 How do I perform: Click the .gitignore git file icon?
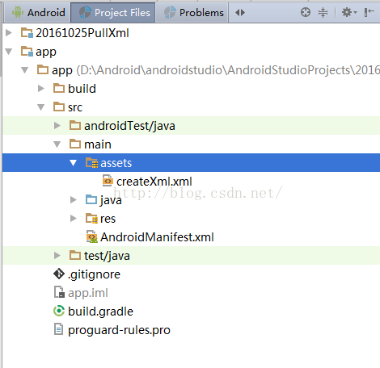click(x=59, y=274)
